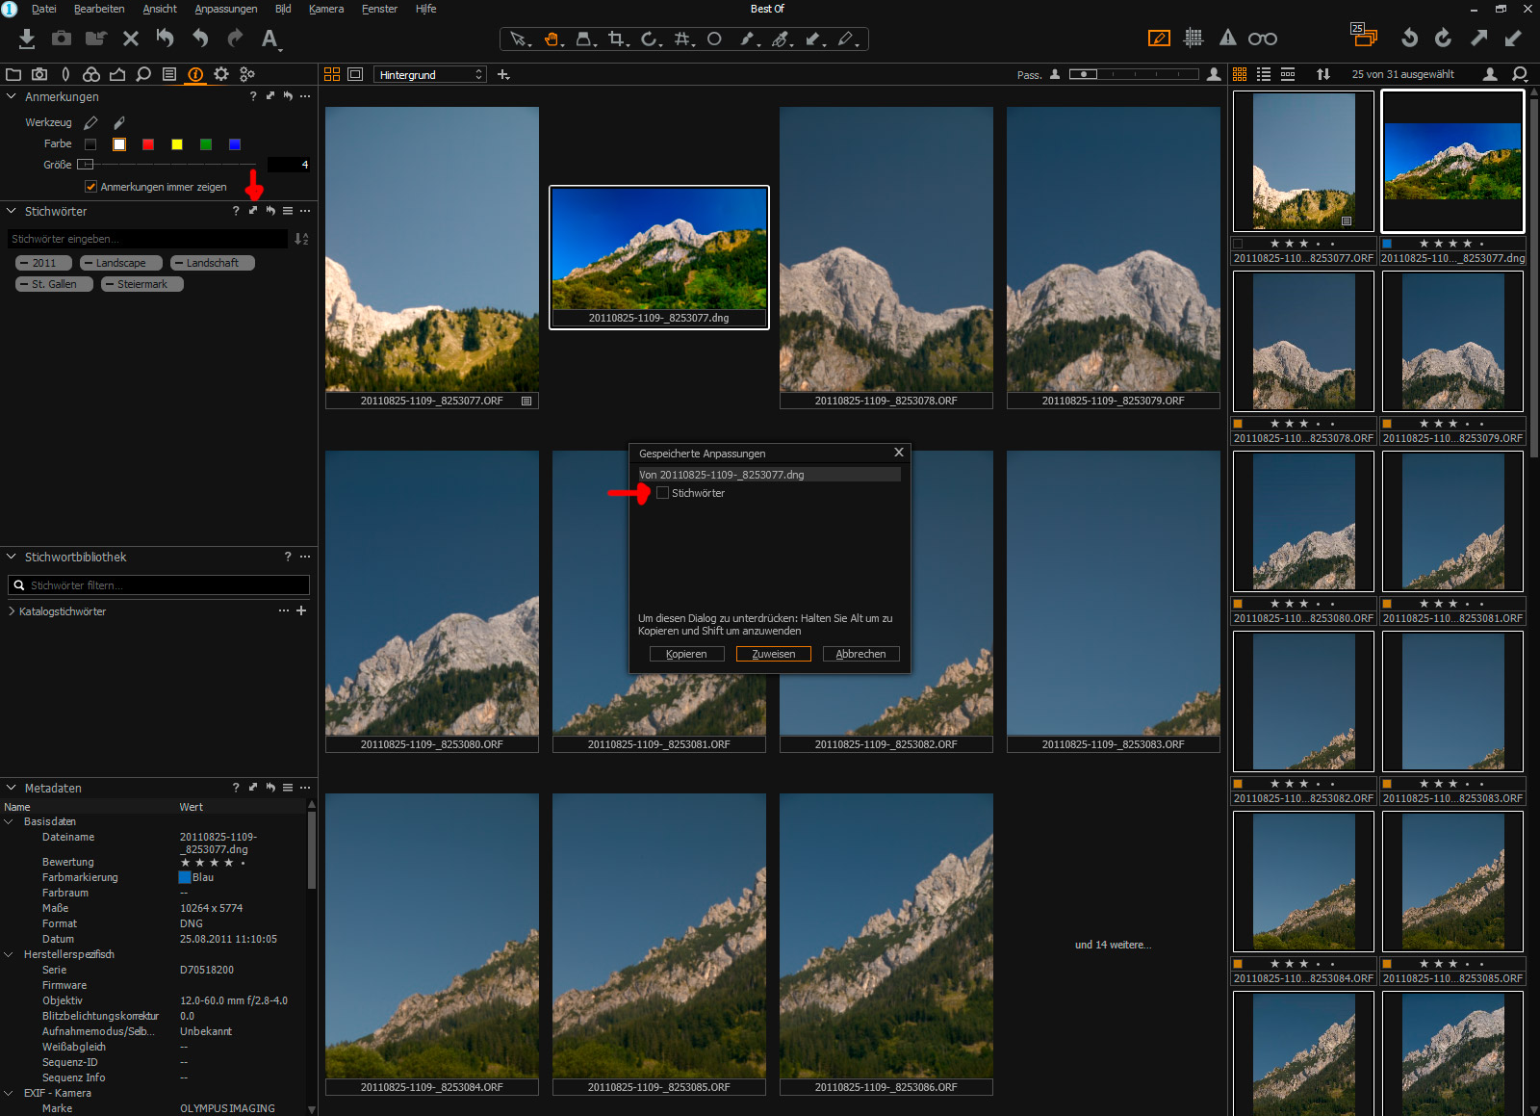The width and height of the screenshot is (1540, 1116).
Task: Open the library folder tool tab
Action: coord(13,74)
